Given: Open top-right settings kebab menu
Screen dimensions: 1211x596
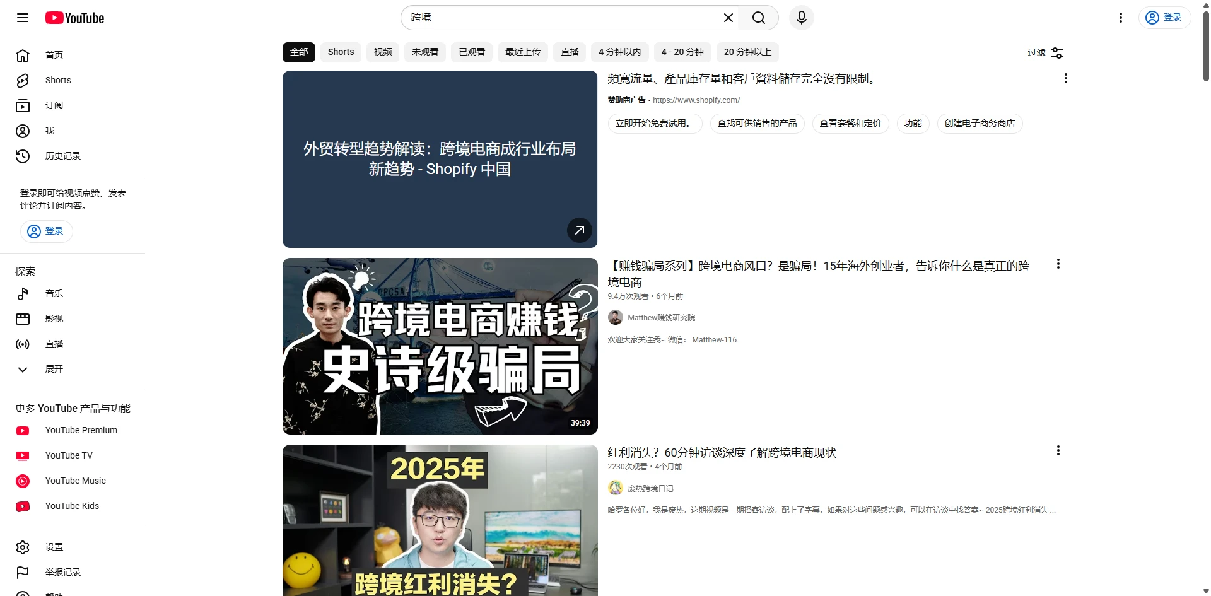Looking at the screenshot, I should pyautogui.click(x=1120, y=18).
